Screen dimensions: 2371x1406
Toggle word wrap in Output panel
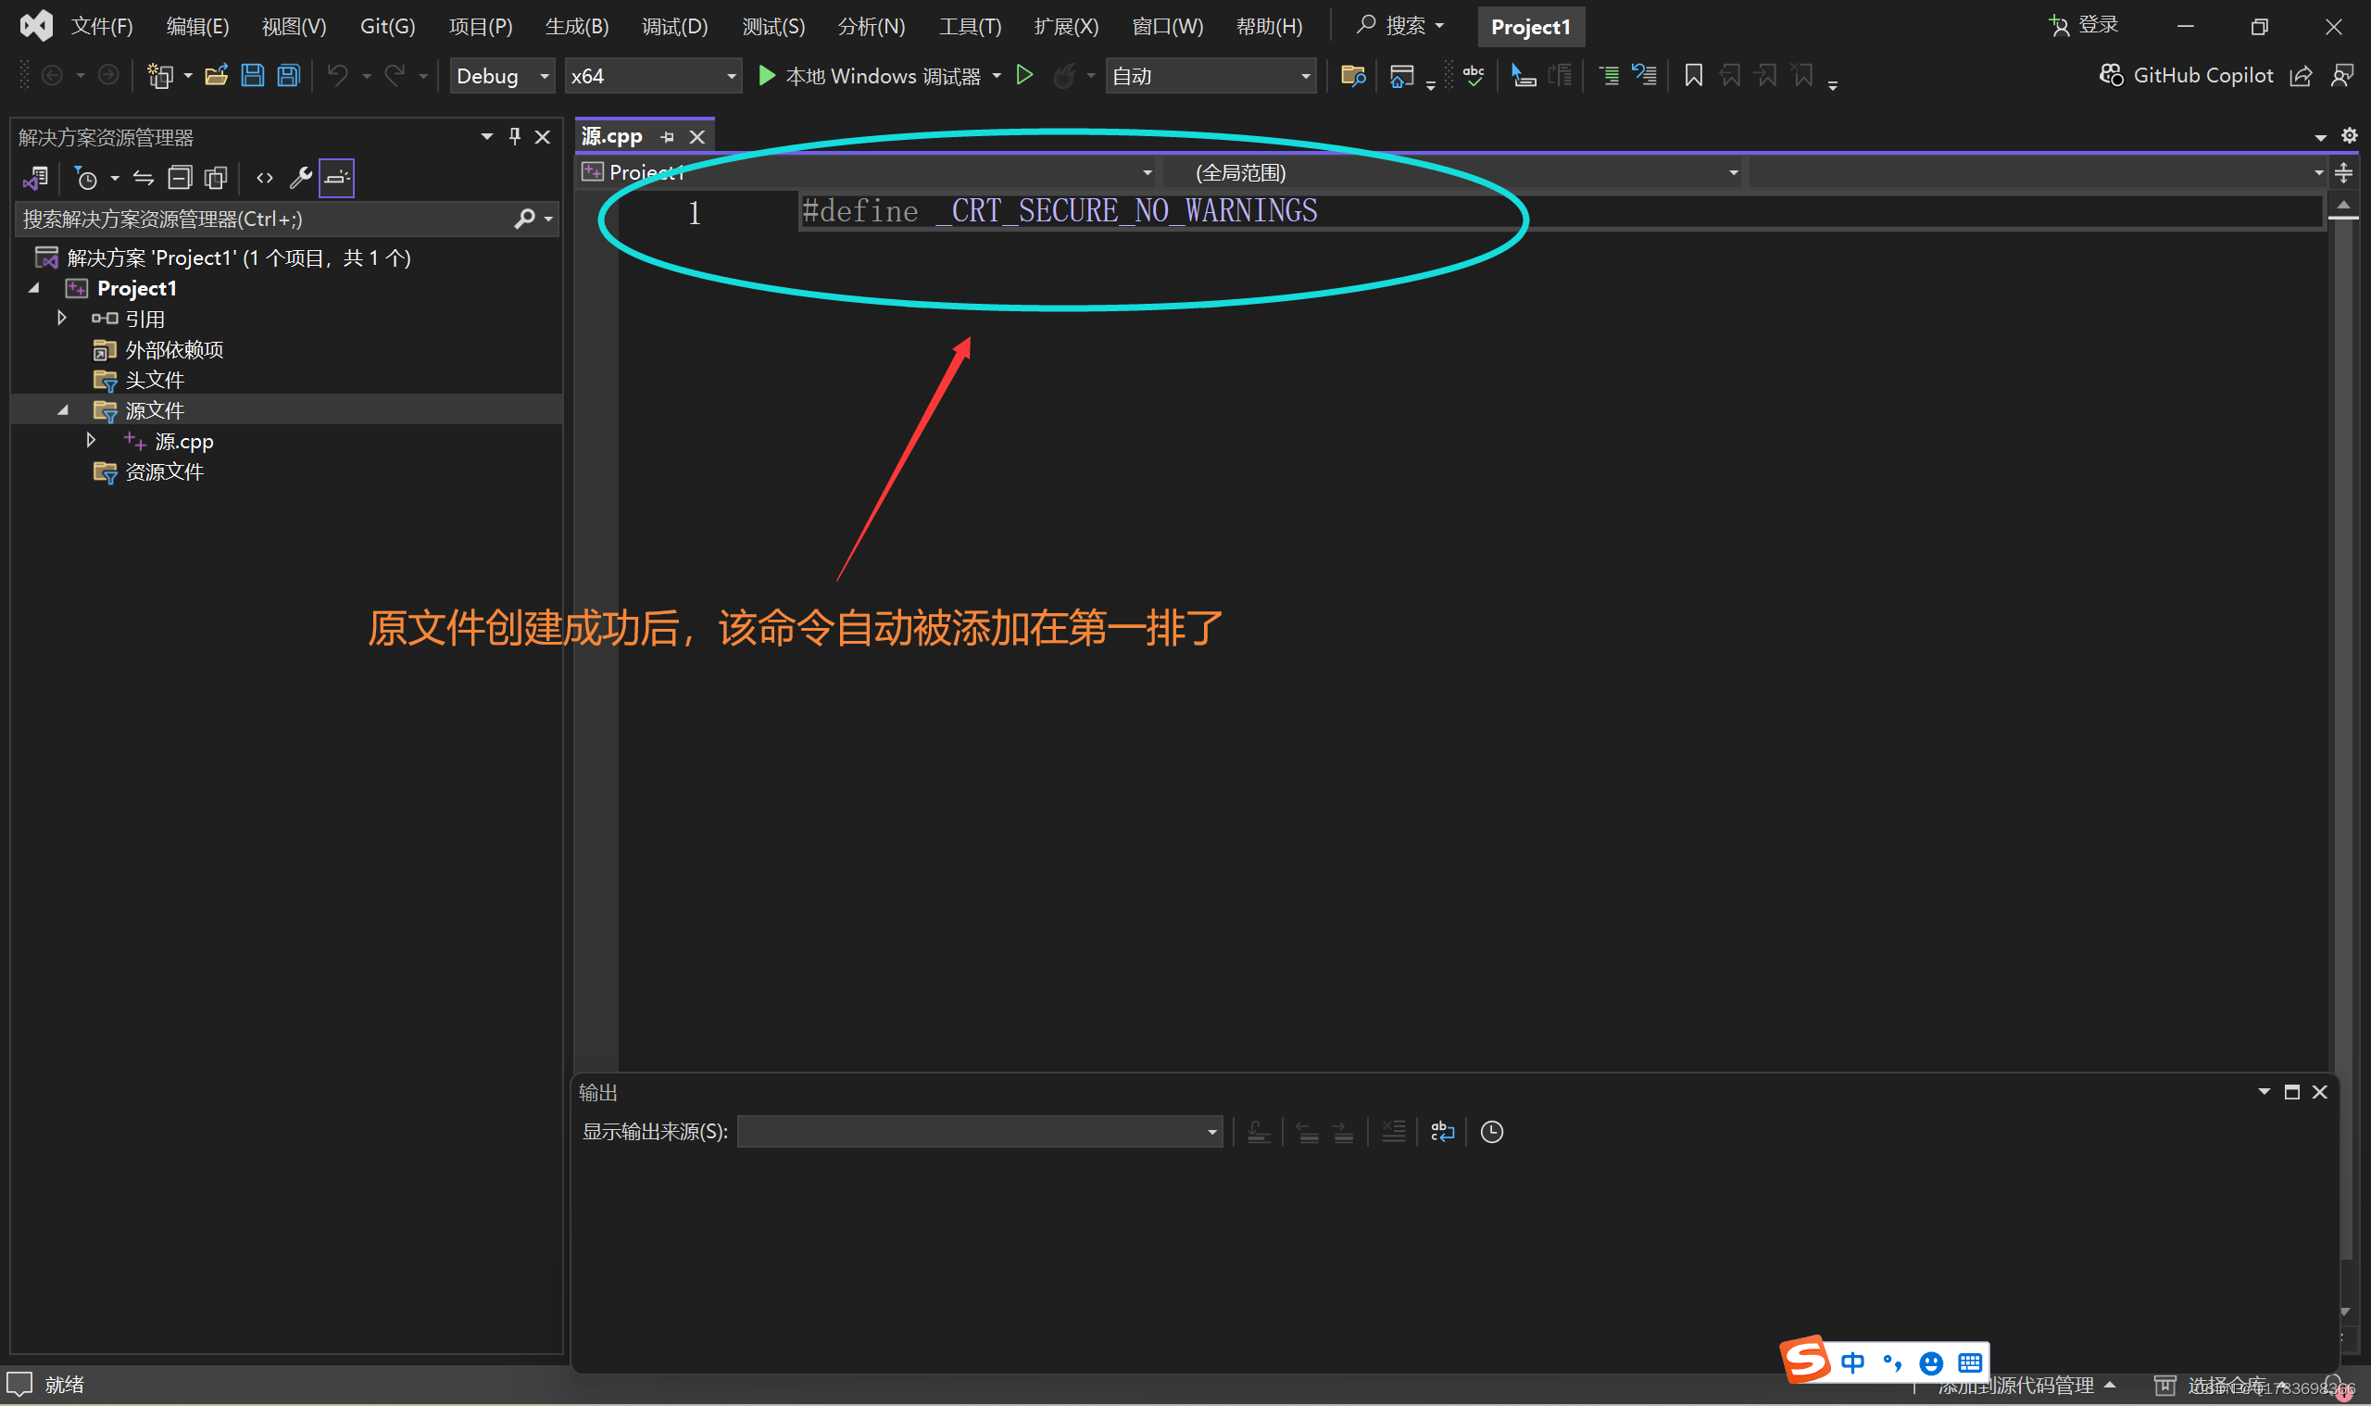pyautogui.click(x=1442, y=1132)
